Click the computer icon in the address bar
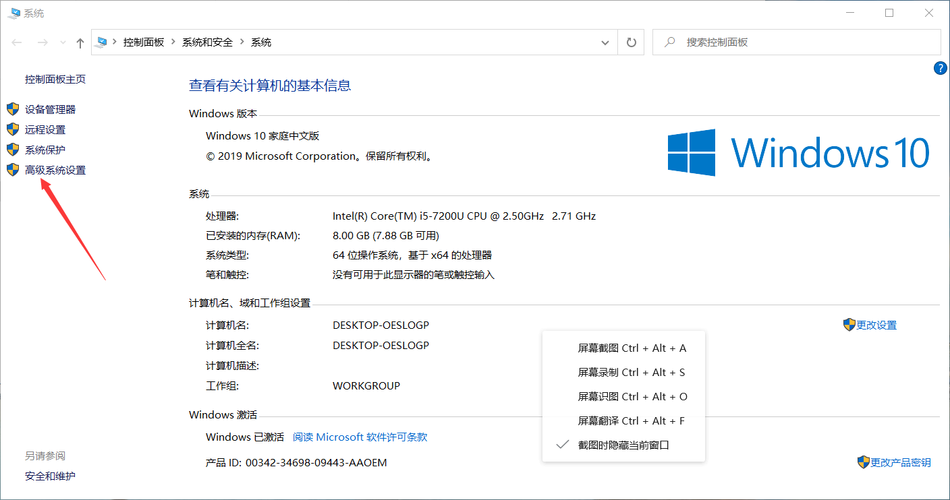950x500 pixels. pyautogui.click(x=102, y=42)
